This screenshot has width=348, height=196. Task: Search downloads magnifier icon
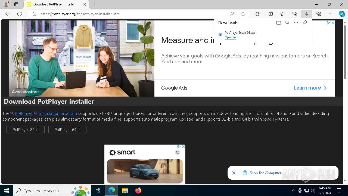(x=287, y=23)
